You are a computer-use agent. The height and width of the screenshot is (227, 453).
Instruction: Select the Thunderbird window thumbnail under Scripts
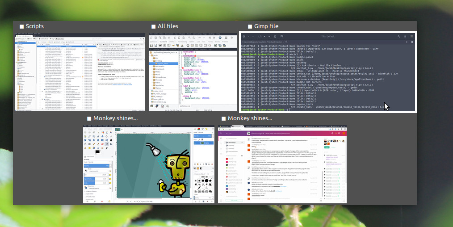(x=80, y=72)
